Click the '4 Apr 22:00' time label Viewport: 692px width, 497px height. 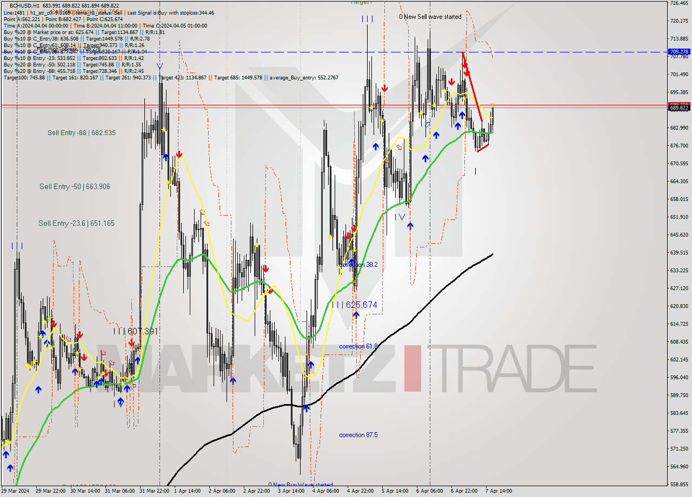(360, 491)
